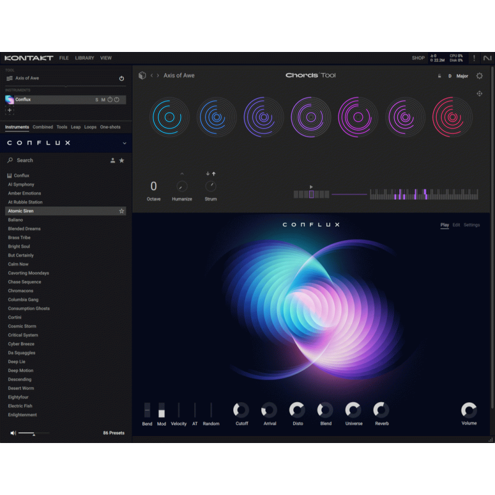Expand the chevron above Humanize
This screenshot has height=495, width=495.
[x=182, y=174]
